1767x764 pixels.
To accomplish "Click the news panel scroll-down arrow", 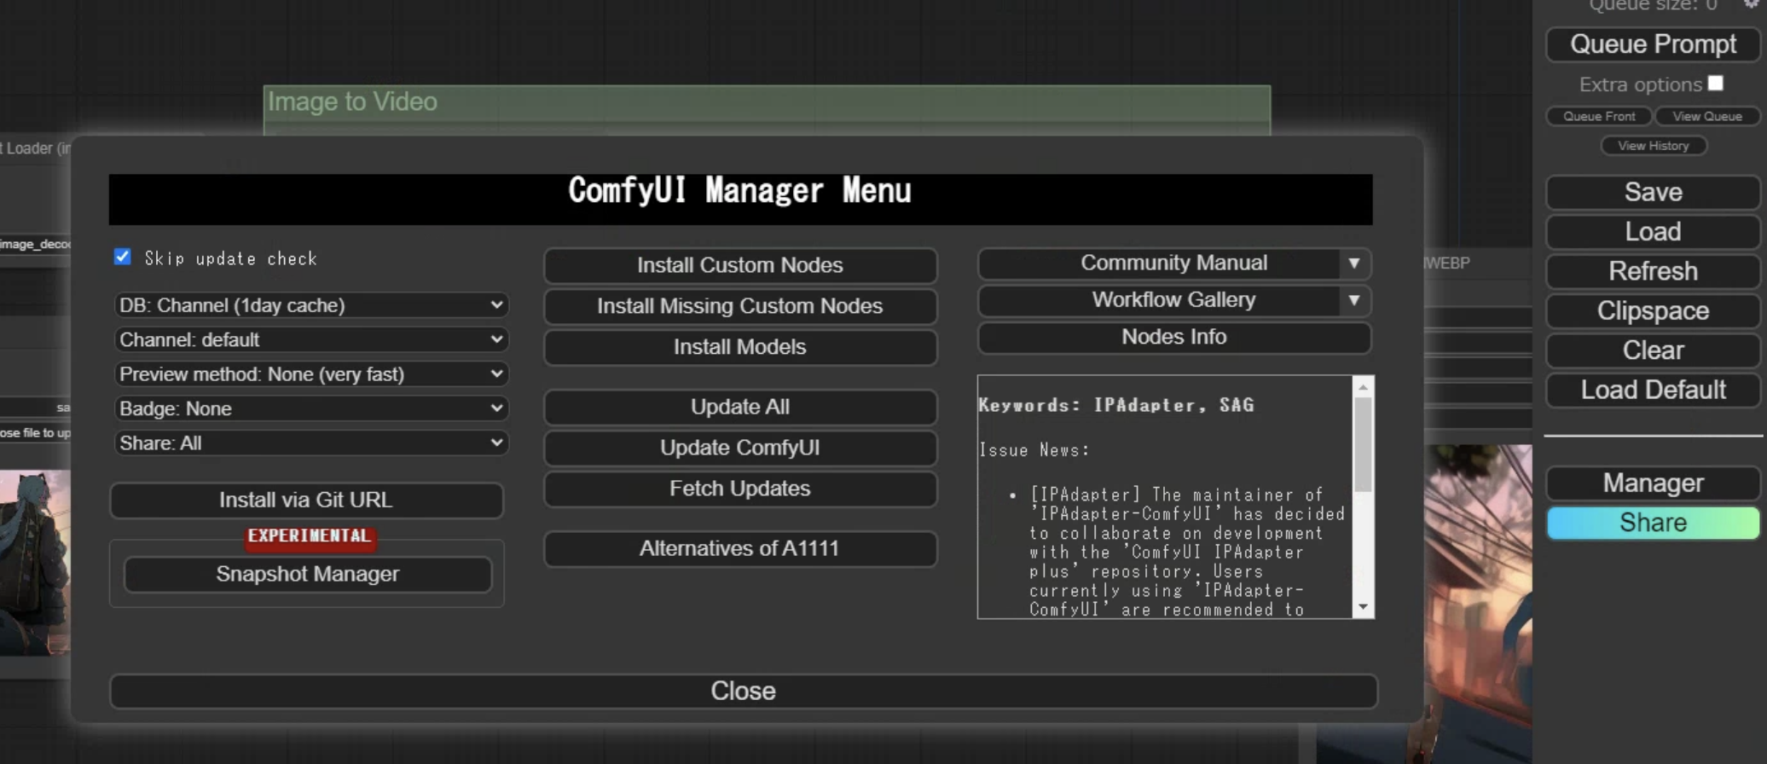I will (1363, 607).
